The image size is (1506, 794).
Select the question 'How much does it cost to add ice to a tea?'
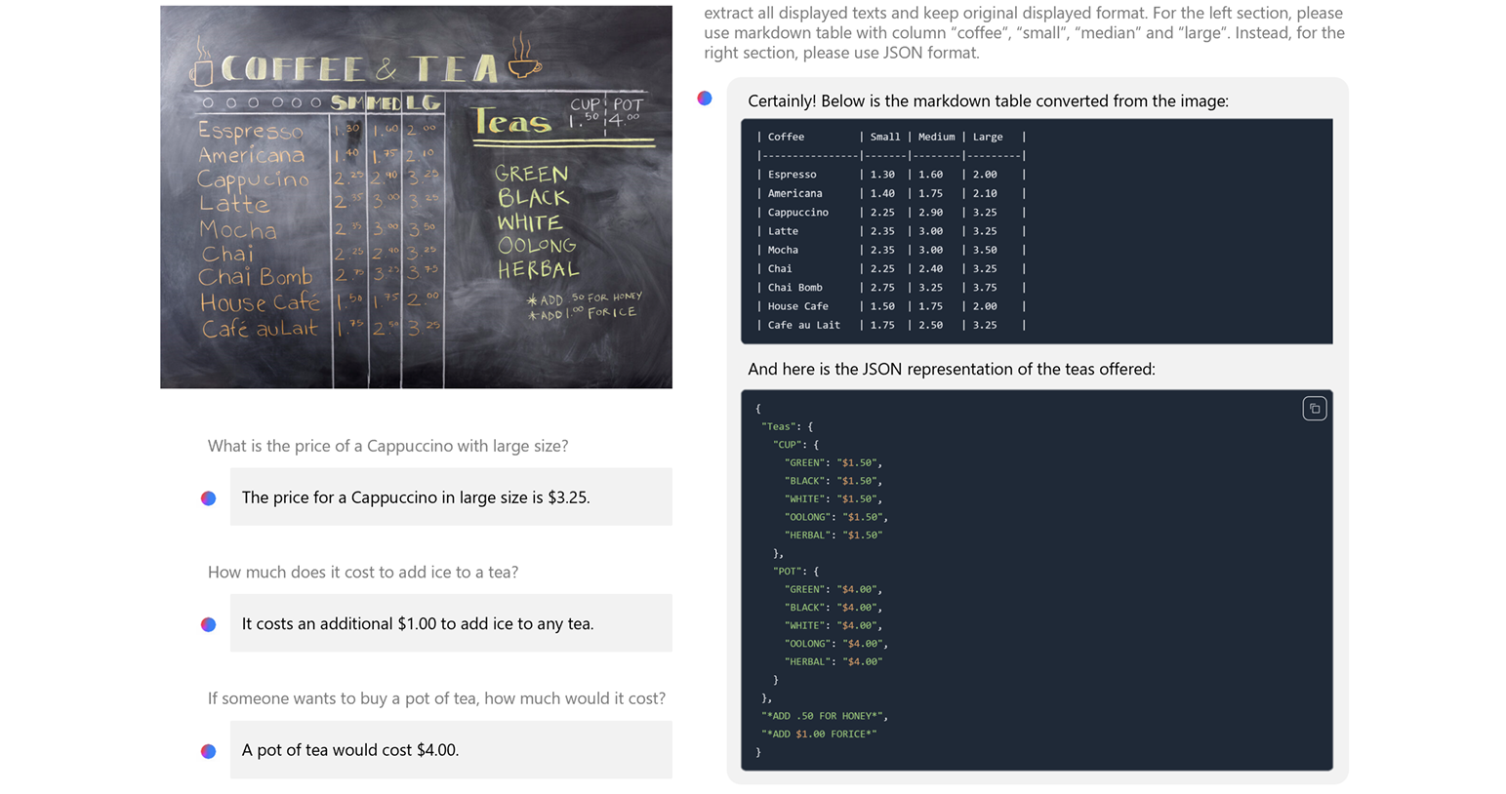pyautogui.click(x=363, y=572)
